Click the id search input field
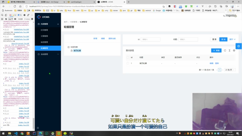Image resolution: width=242 pixels, height=136 pixels. tap(151, 39)
